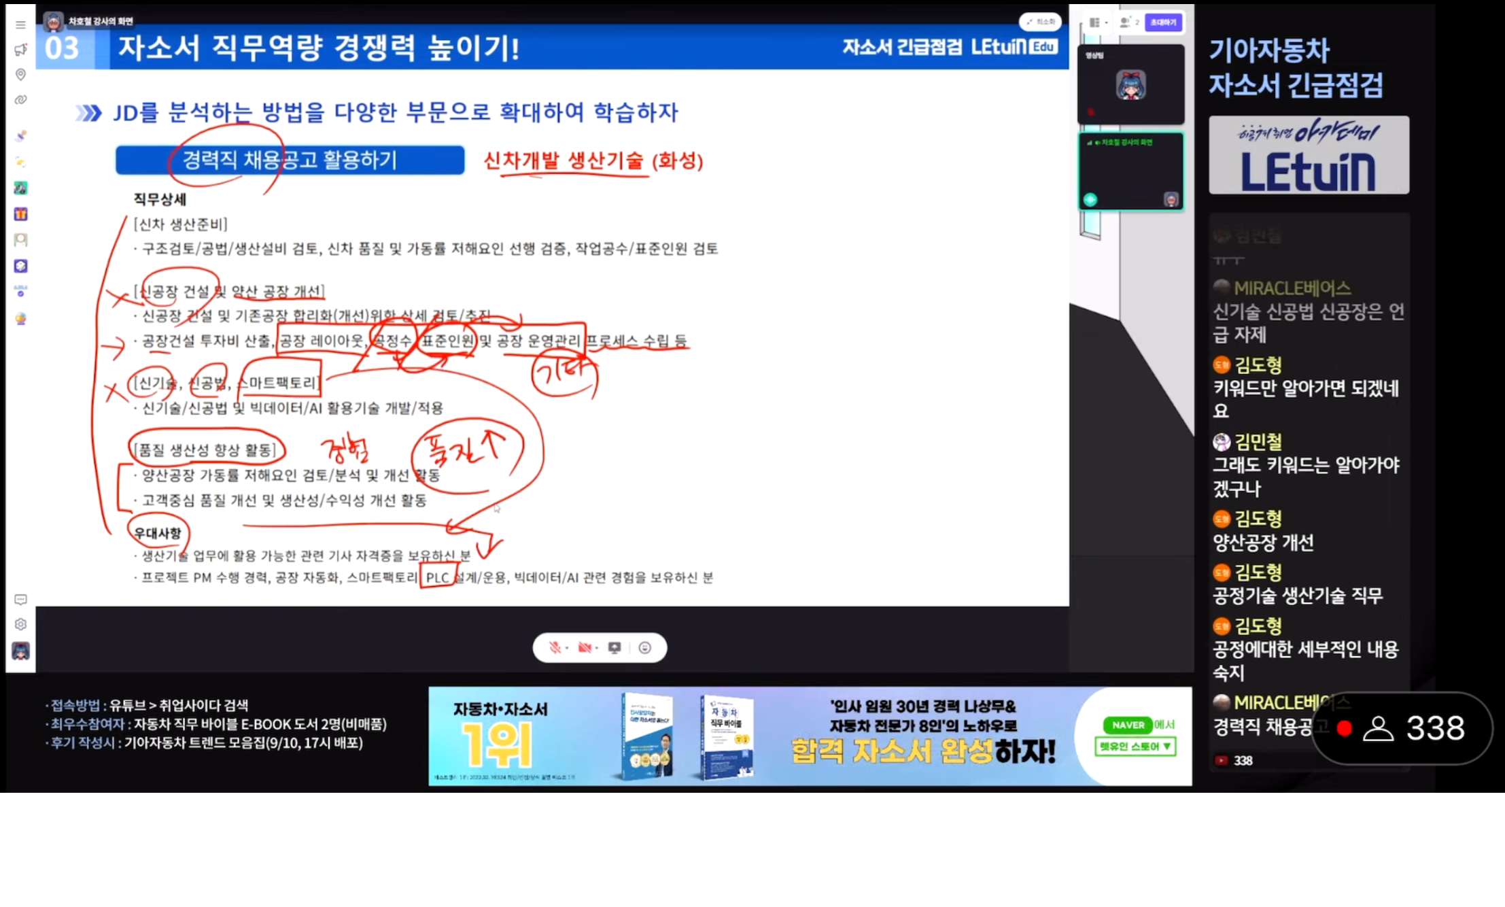Open the settings gear in left sidebar
1505x907 pixels.
[x=20, y=624]
